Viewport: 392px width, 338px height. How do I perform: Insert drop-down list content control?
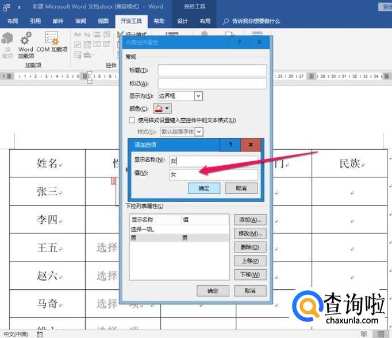tap(97, 44)
